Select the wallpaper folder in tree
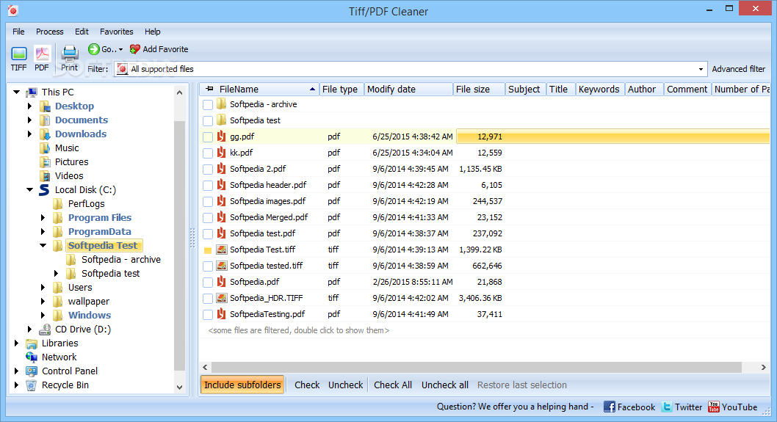 [x=88, y=301]
